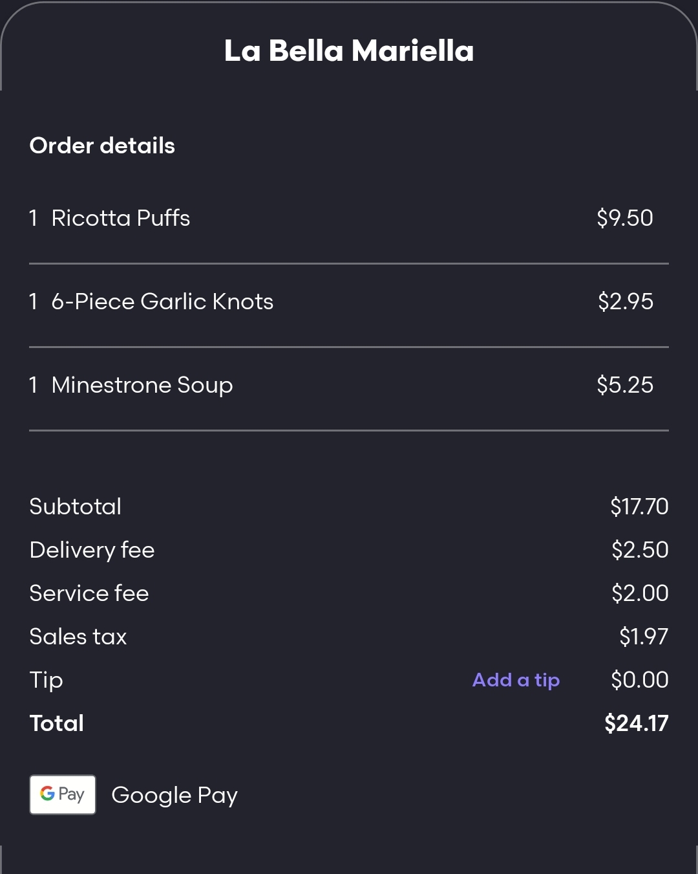698x874 pixels.
Task: Select the Google Pay payment method label
Action: pos(174,795)
